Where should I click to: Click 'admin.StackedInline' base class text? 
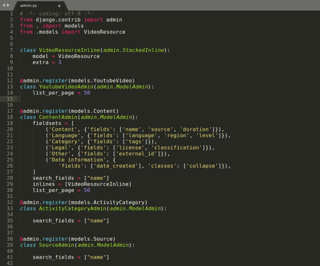coord(133,50)
